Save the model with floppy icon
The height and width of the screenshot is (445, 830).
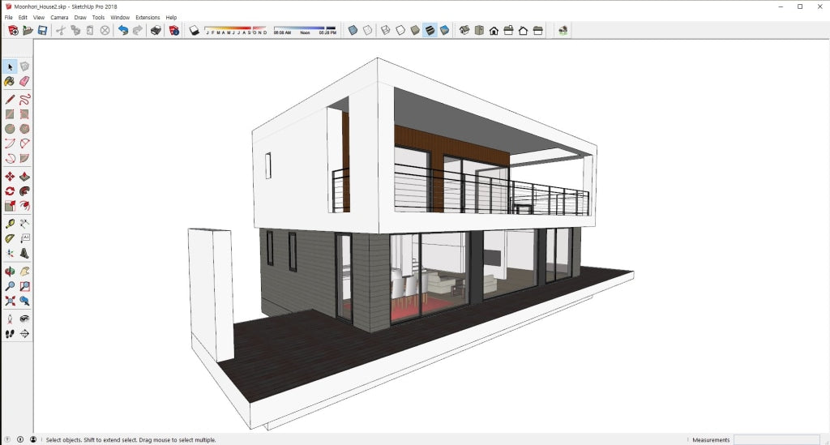42,31
